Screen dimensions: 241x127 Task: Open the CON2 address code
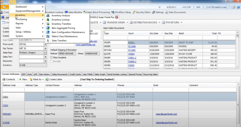click(x=5, y=105)
